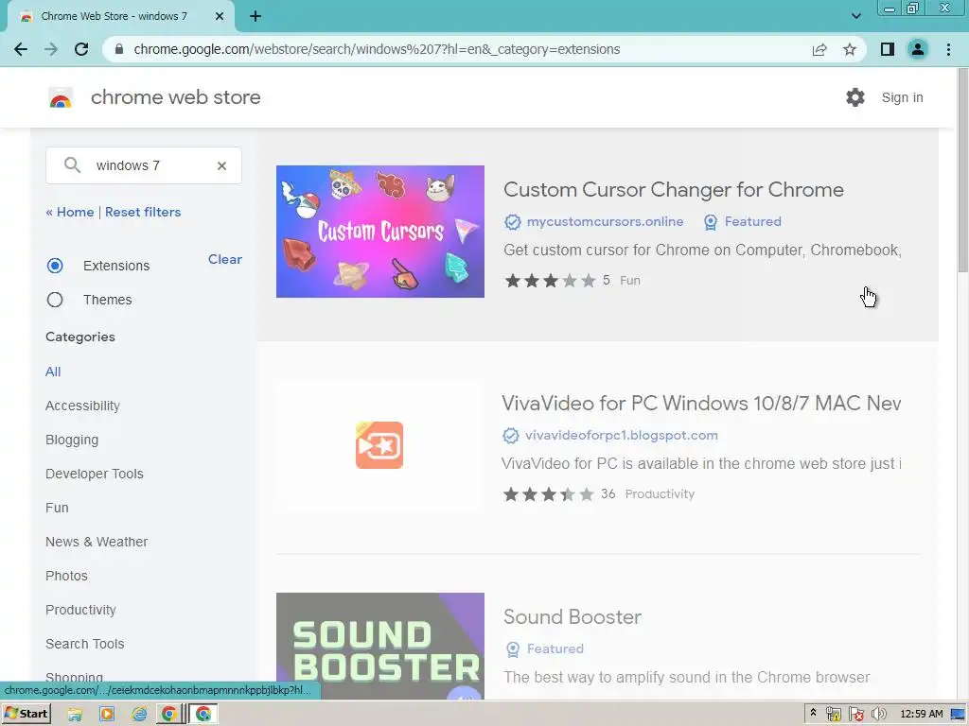Viewport: 969px width, 726px height.
Task: Clear the windows 7 search text
Action: tap(221, 165)
